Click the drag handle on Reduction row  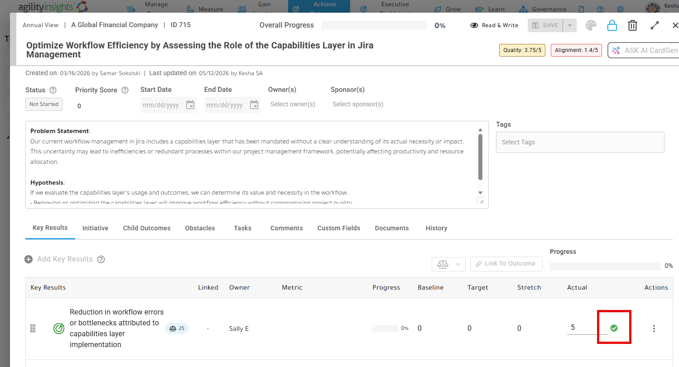[x=33, y=329]
